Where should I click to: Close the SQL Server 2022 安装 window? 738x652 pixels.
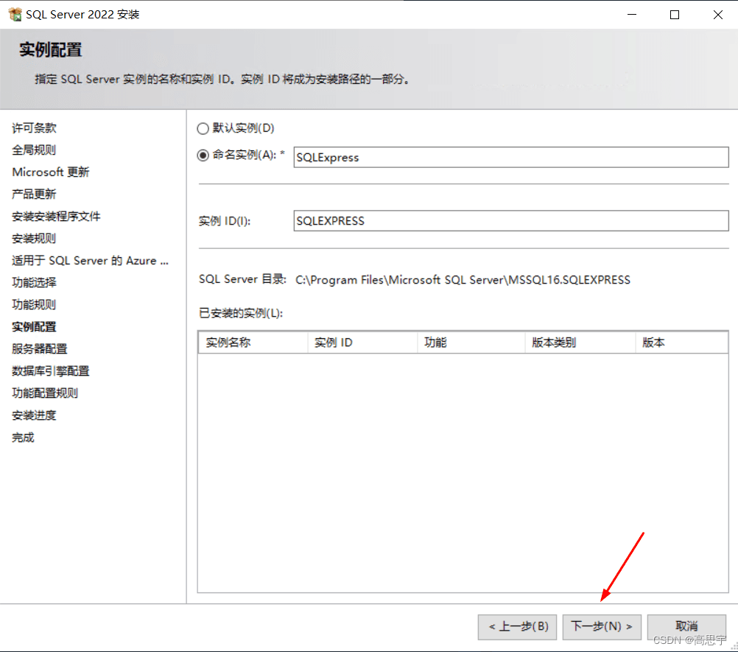pos(718,15)
